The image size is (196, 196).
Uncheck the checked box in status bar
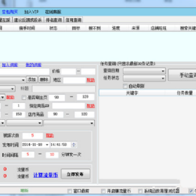(191, 191)
